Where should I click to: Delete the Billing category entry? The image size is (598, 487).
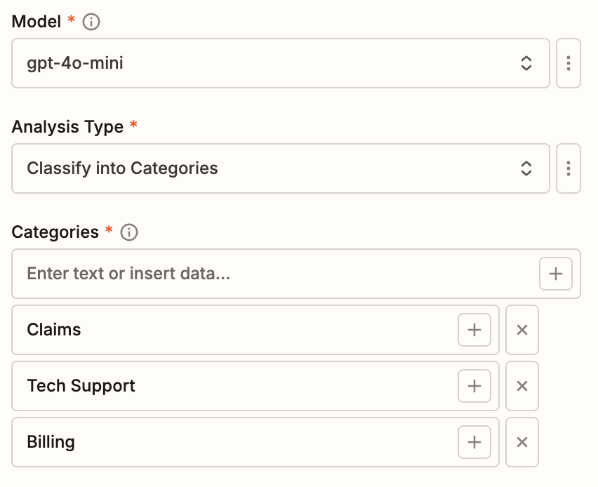click(x=522, y=442)
